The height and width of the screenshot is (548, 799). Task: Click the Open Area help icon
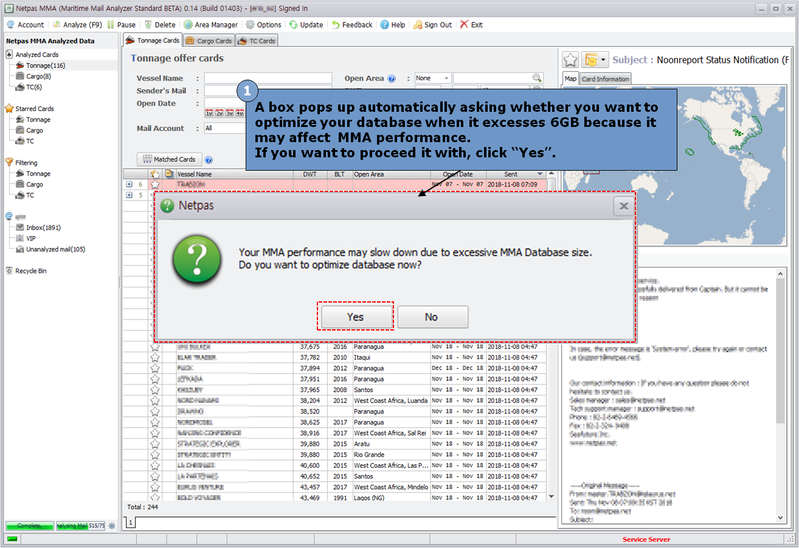[x=392, y=79]
